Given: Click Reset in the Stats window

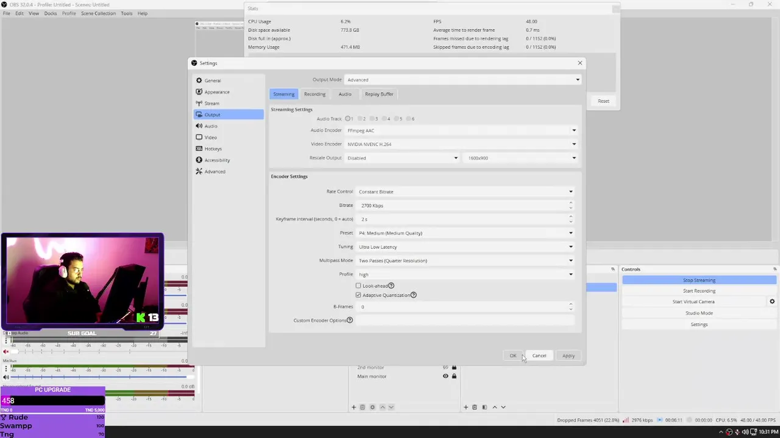Looking at the screenshot, I should tap(603, 101).
